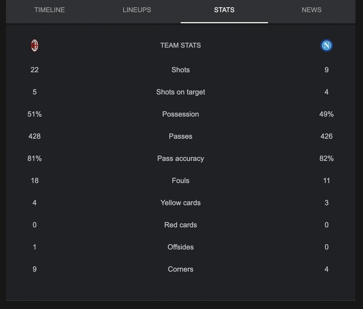363x309 pixels.
Task: Click the Pass accuracy label
Action: [x=181, y=159]
